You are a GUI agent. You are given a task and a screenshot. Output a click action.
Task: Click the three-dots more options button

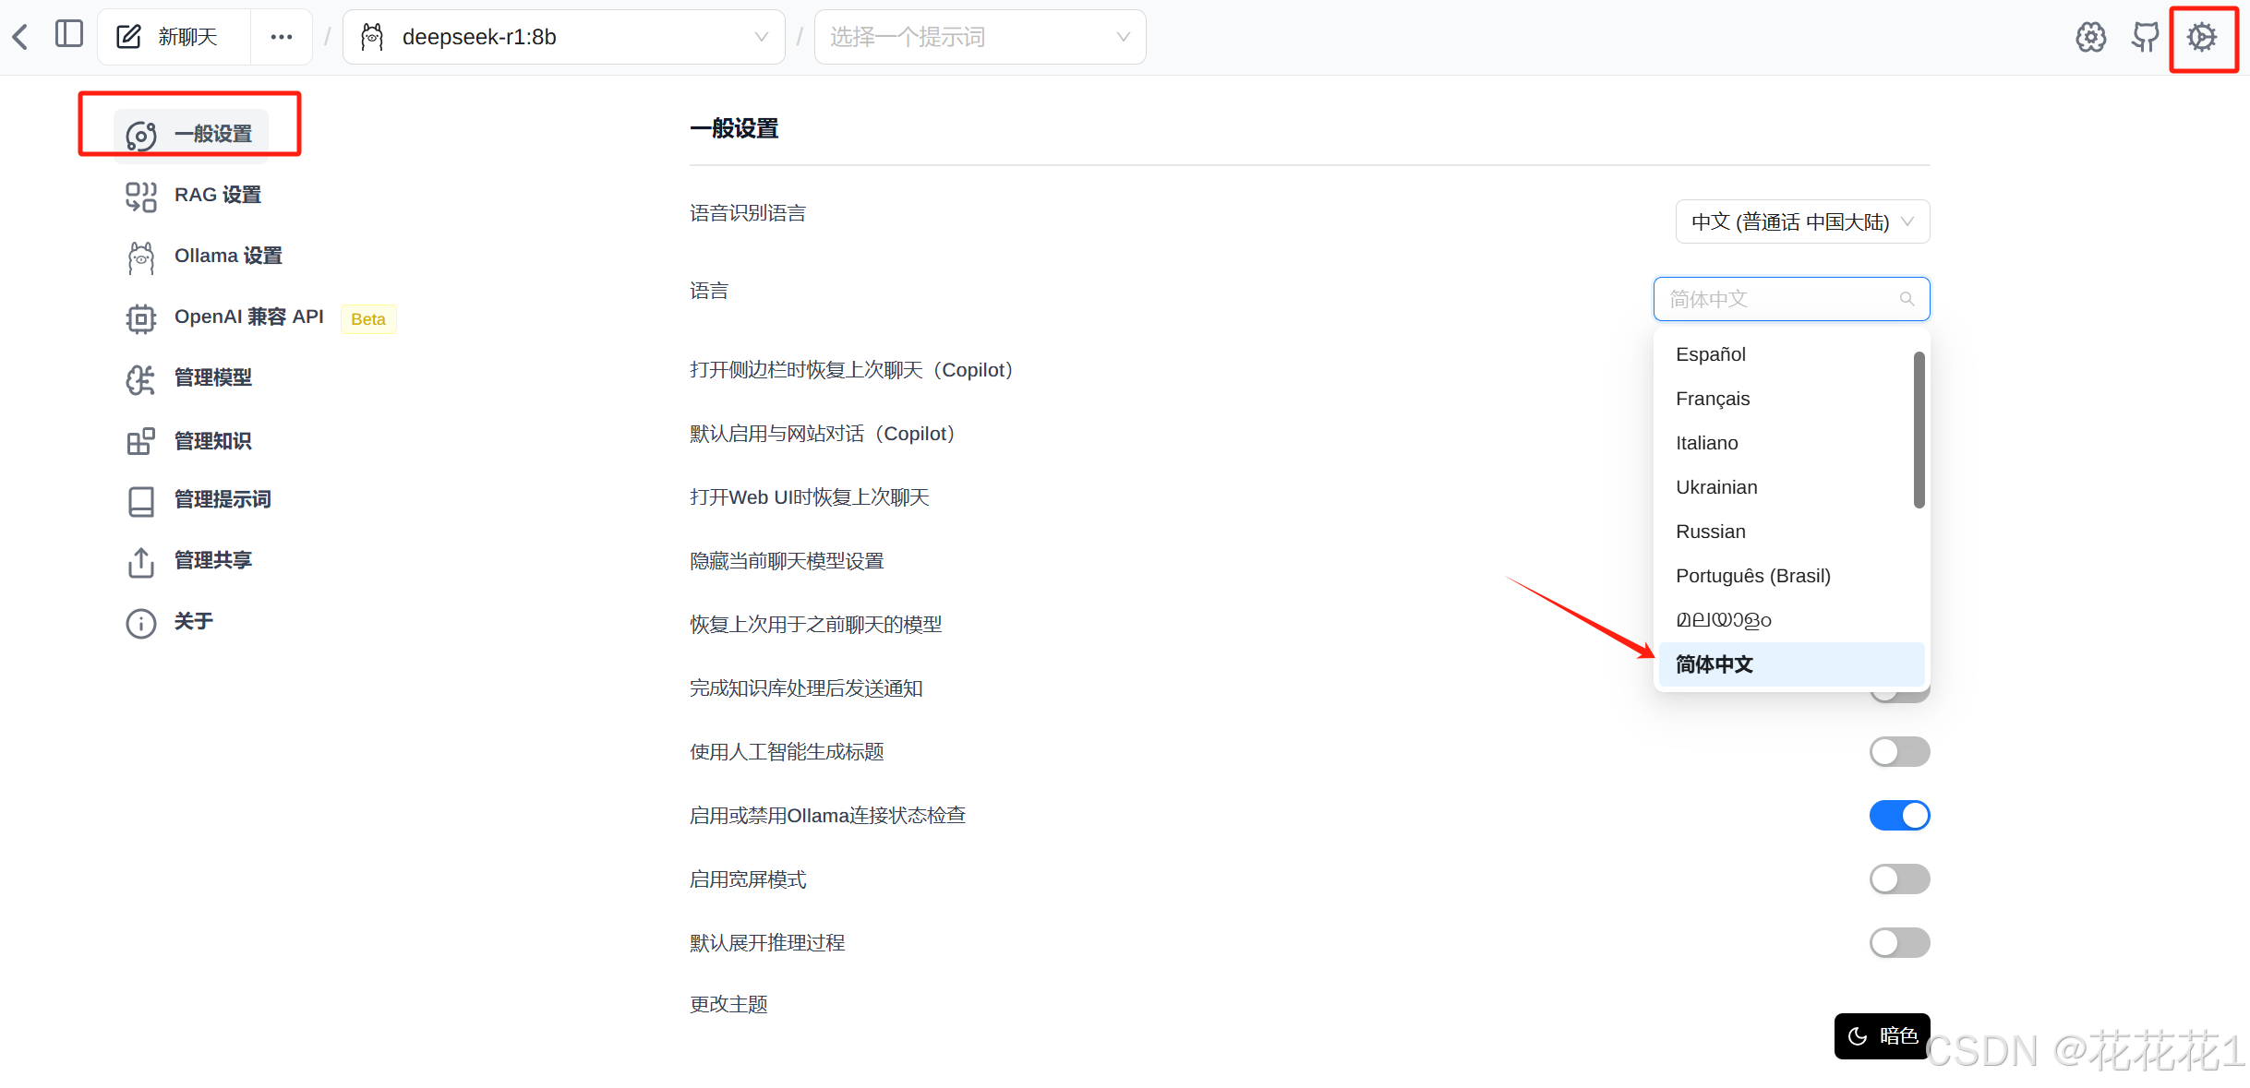pyautogui.click(x=282, y=37)
